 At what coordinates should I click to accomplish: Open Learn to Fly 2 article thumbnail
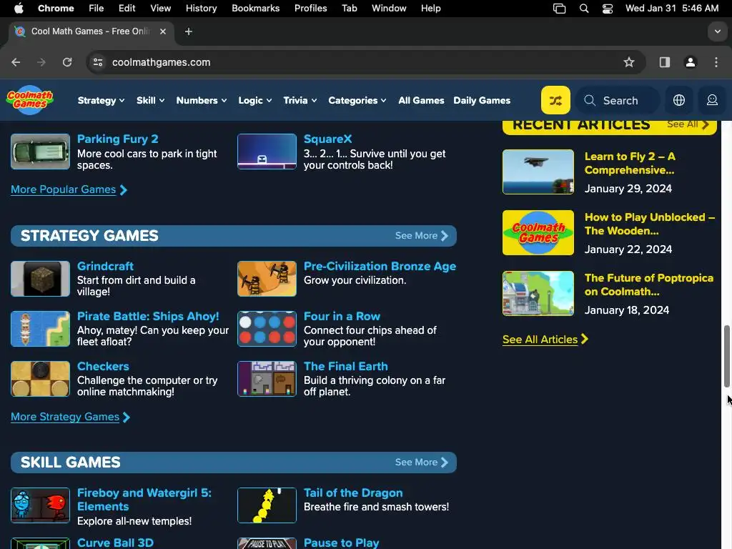[538, 172]
